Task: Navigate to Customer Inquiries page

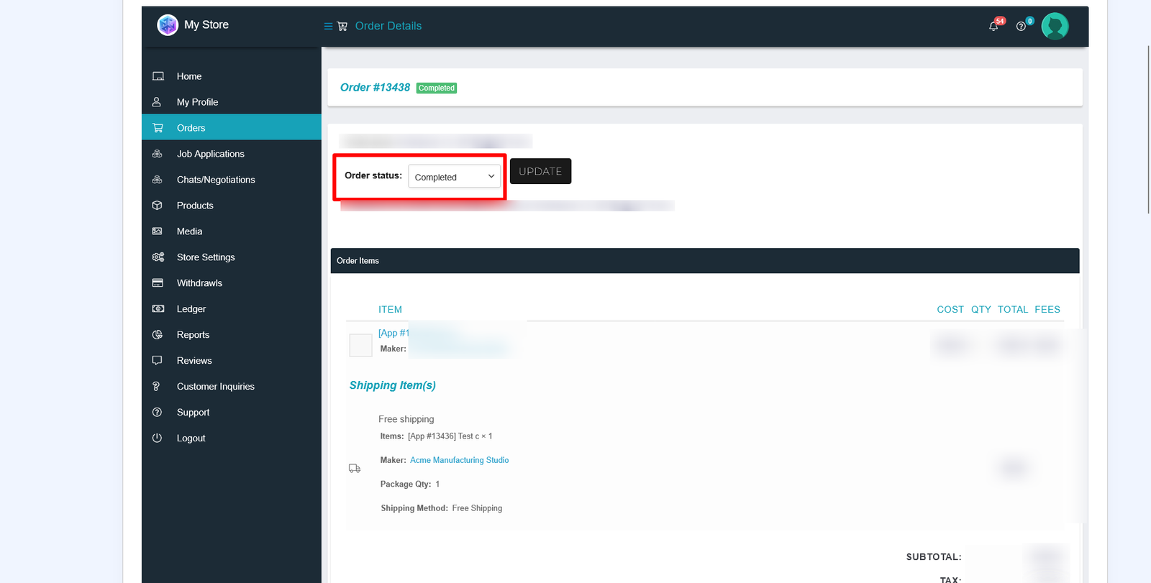Action: 215,387
